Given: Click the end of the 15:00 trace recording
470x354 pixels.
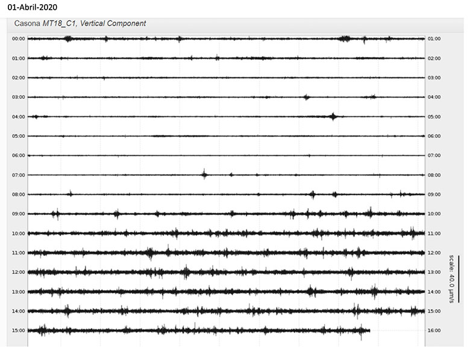Looking at the screenshot, I should pos(369,331).
